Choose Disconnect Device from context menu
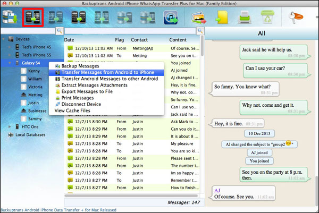 pos(106,104)
